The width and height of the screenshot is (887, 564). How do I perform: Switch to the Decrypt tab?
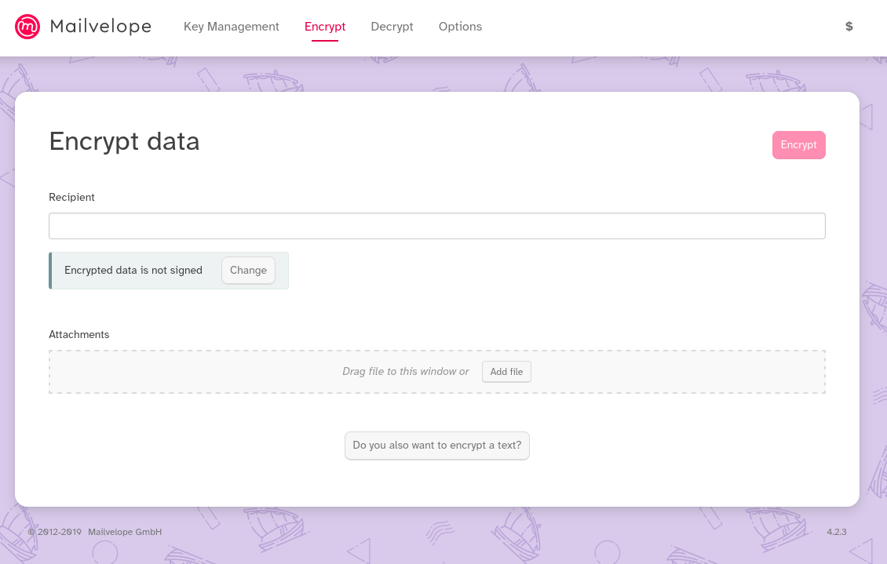[x=392, y=27]
